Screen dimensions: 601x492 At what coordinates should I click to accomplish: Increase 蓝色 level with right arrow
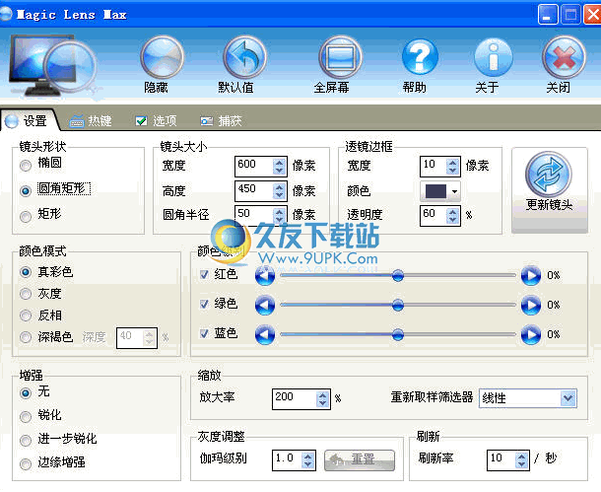(531, 334)
